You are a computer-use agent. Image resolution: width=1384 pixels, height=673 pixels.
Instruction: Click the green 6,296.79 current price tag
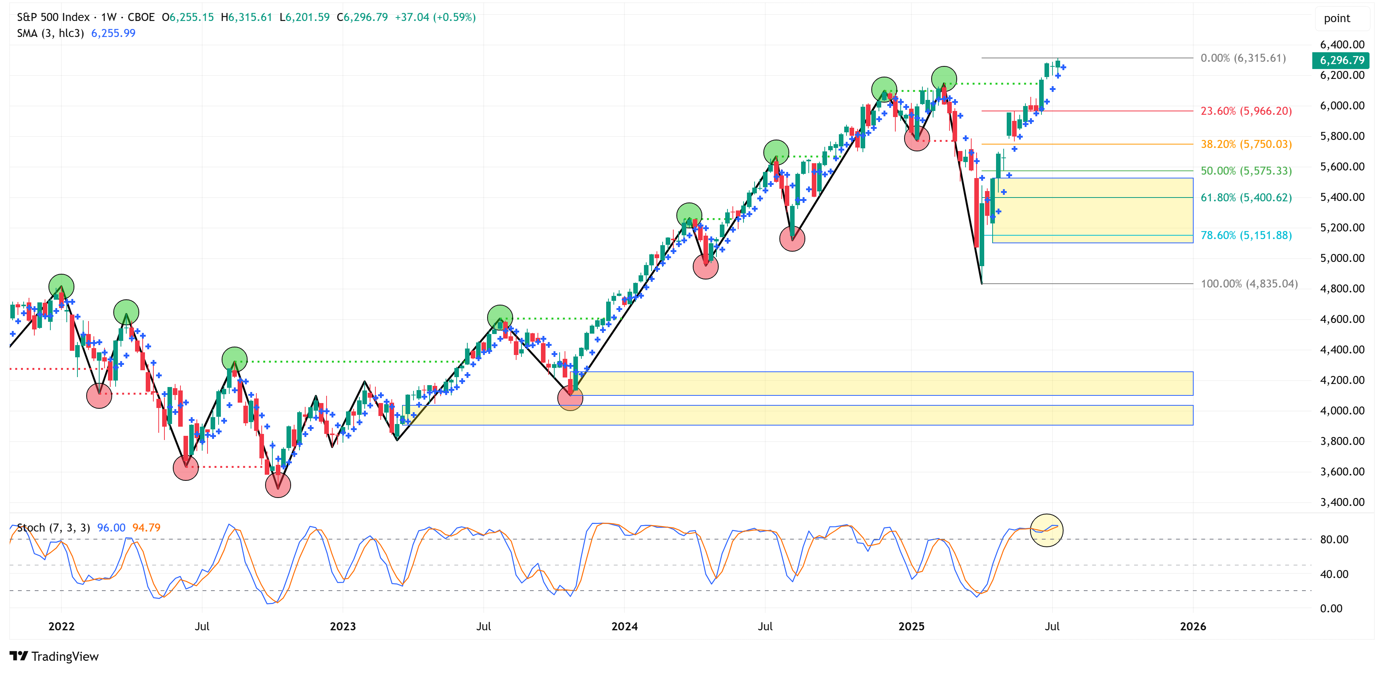pyautogui.click(x=1342, y=60)
